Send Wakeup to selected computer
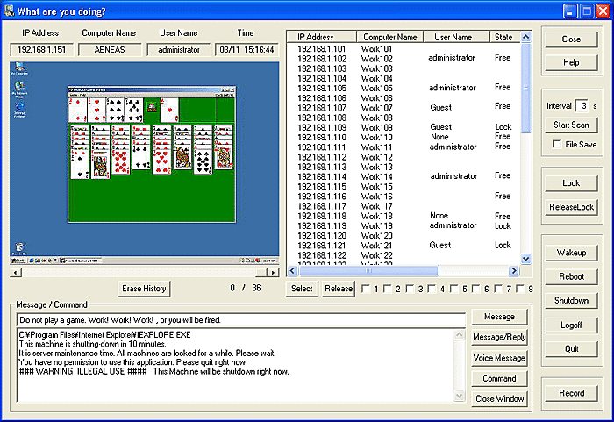The height and width of the screenshot is (422, 614). 571,253
